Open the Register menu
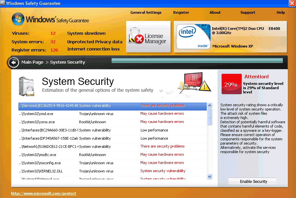This screenshot has height=198, width=296. [181, 12]
